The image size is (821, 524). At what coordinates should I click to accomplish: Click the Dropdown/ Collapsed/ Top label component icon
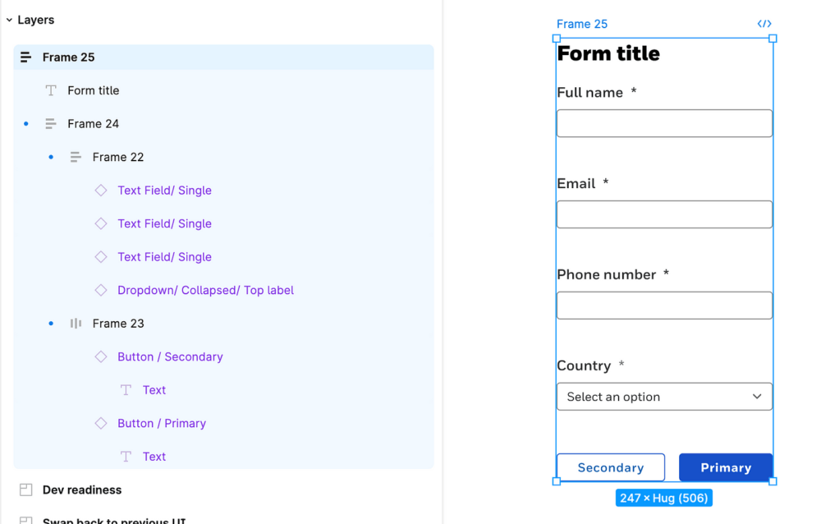[x=100, y=290]
